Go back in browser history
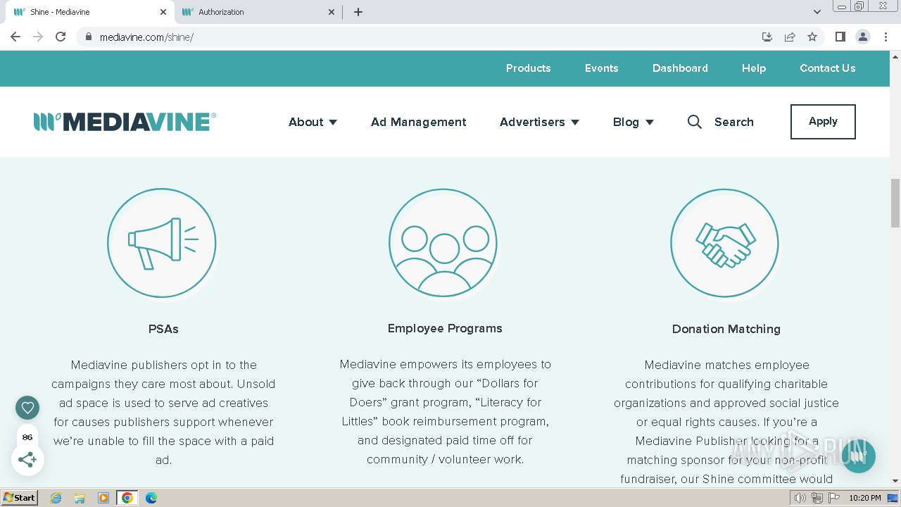 (15, 37)
